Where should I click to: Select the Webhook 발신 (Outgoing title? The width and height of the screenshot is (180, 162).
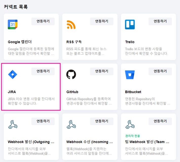point(31,142)
